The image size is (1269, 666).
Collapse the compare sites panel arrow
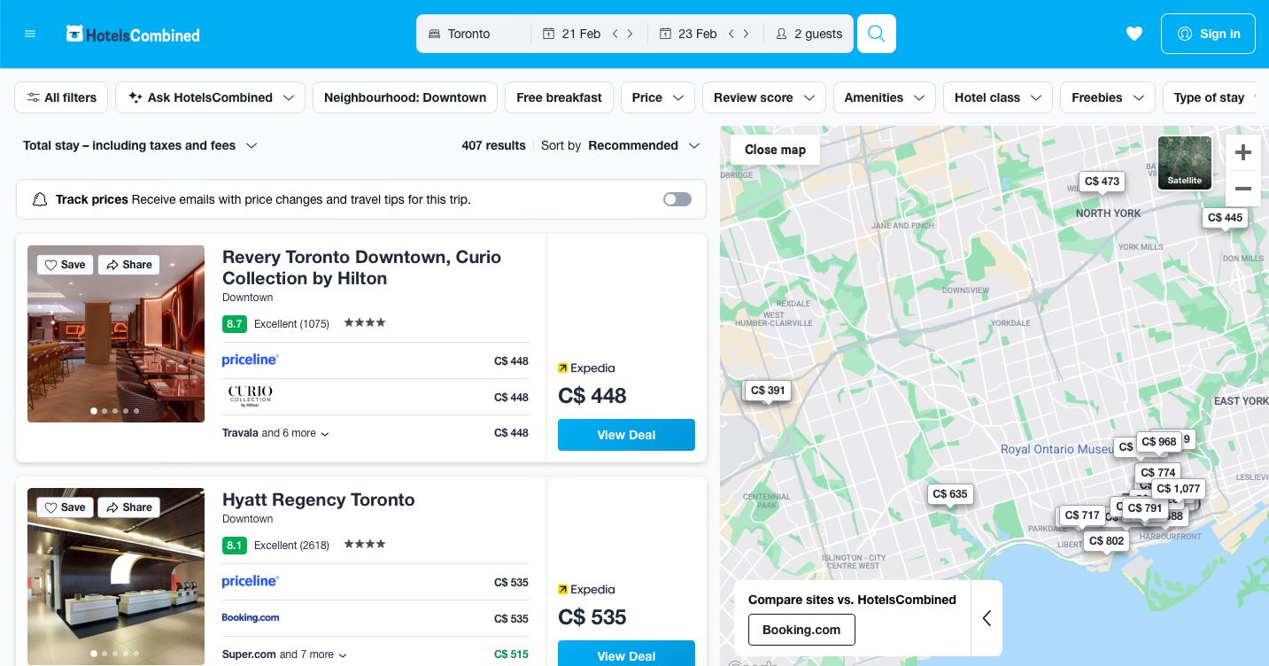(987, 618)
